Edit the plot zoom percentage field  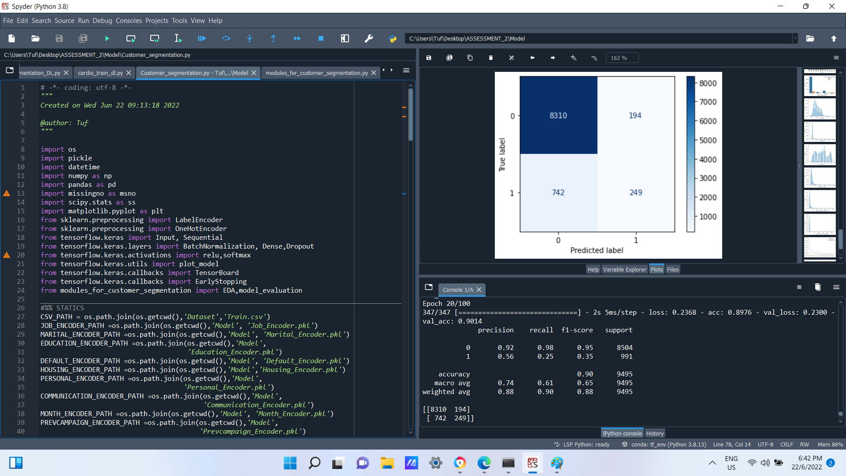pyautogui.click(x=622, y=58)
